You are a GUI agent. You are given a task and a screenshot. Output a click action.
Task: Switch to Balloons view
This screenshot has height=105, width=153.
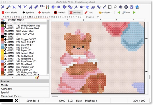[104, 12]
